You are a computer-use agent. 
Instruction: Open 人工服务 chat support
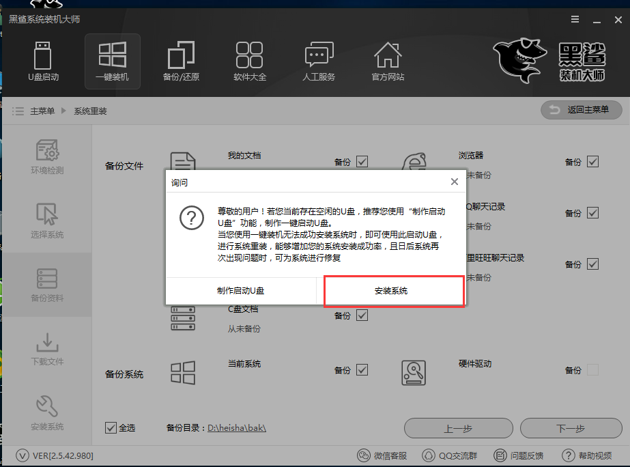[x=319, y=61]
